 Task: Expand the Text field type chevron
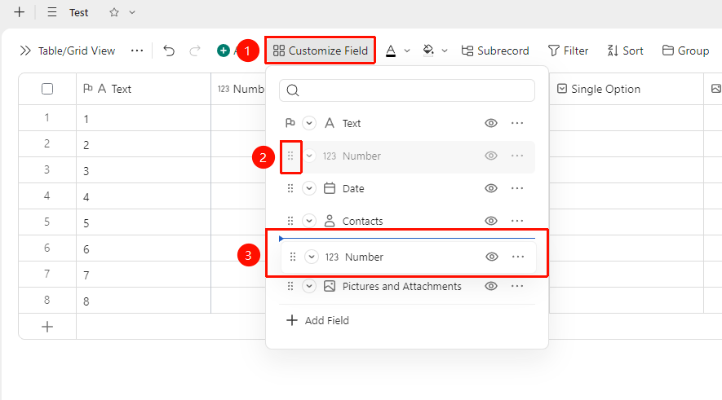[309, 123]
